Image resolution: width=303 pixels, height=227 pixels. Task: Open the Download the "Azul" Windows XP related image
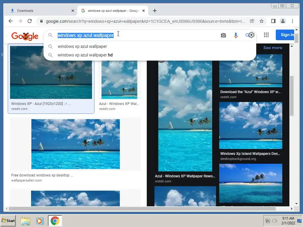coord(251,71)
